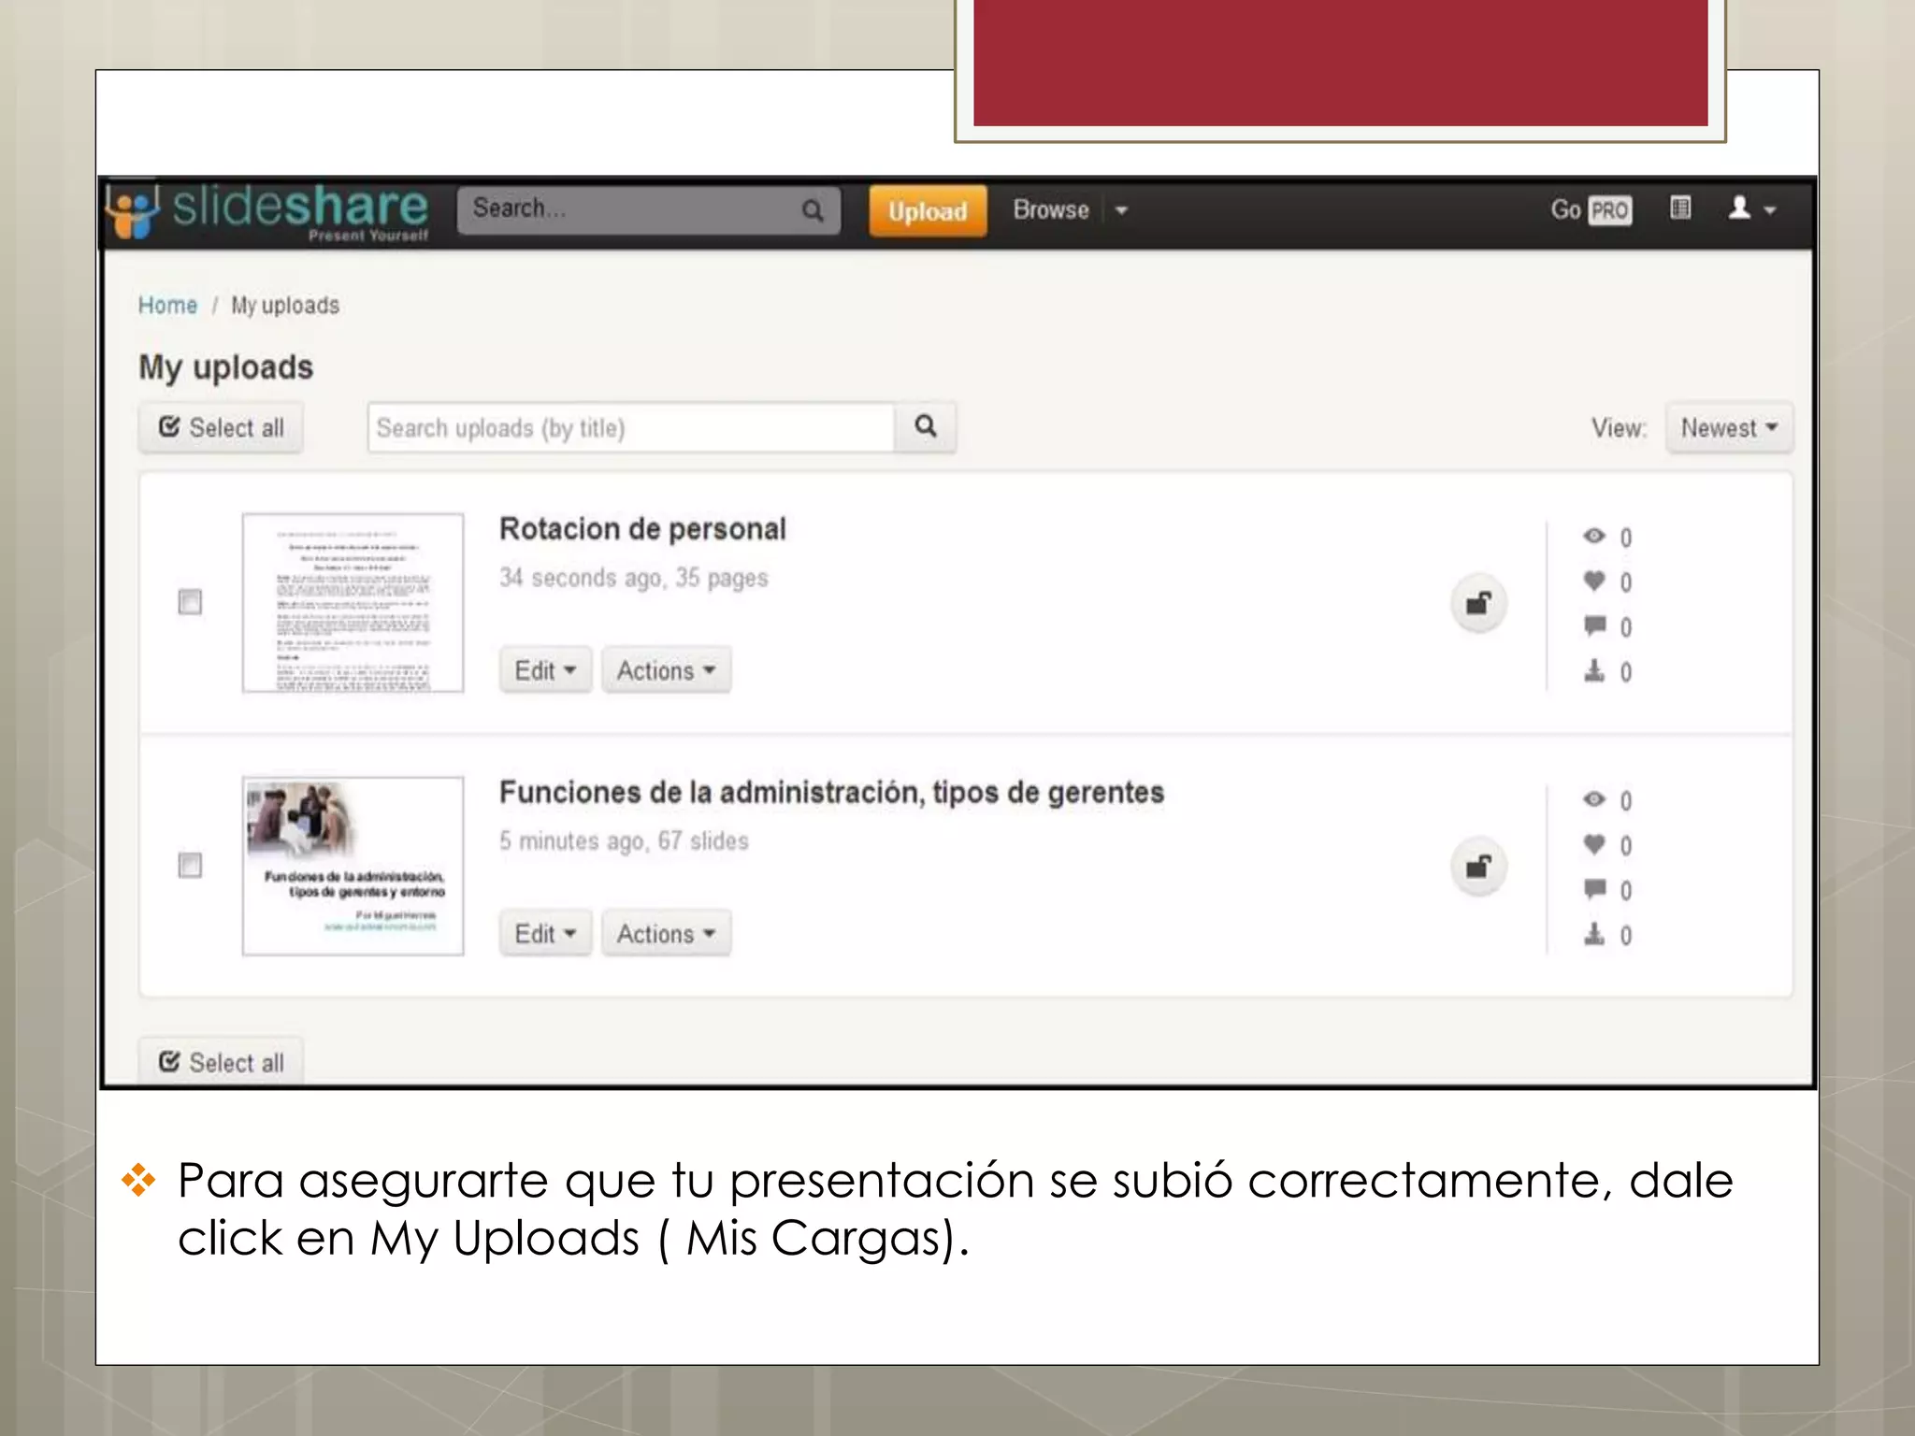The width and height of the screenshot is (1915, 1436).
Task: Open Funciones de la administración title link
Action: coord(831,793)
